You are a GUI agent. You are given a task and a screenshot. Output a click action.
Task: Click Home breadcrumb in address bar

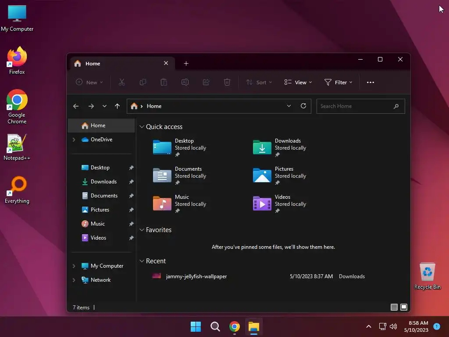(x=154, y=106)
